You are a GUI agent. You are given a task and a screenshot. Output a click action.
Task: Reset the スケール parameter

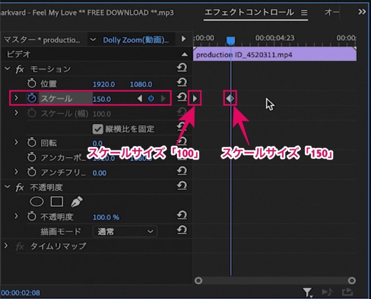182,97
